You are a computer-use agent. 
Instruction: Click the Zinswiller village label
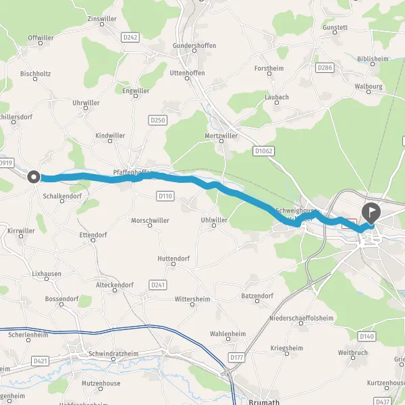pyautogui.click(x=102, y=19)
